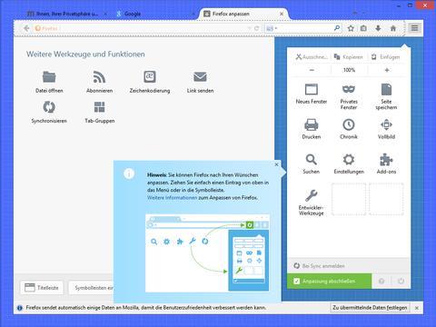Click the power quit icon in menu panel
This screenshot has height=327, width=436.
click(x=401, y=281)
